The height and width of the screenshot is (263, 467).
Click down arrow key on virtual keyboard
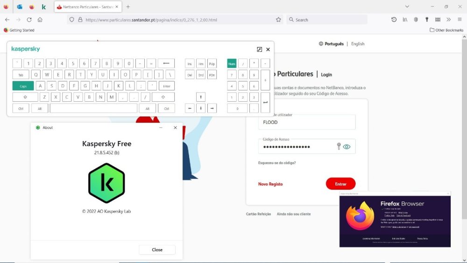point(201,108)
